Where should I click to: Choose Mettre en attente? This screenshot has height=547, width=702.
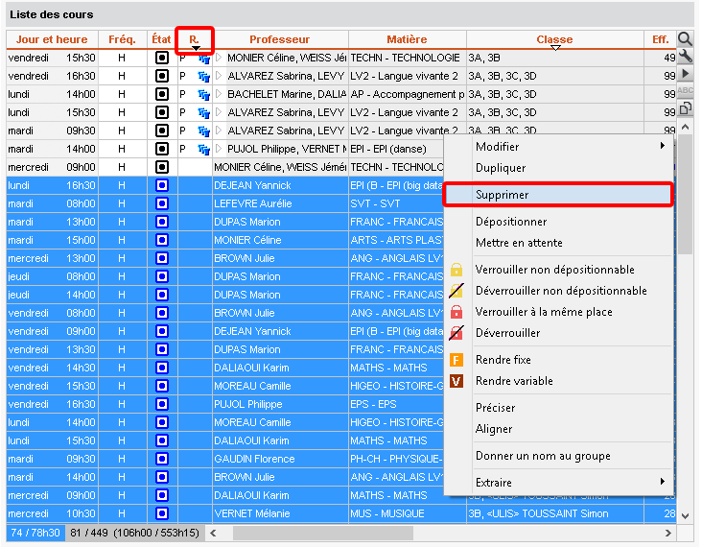(558, 243)
